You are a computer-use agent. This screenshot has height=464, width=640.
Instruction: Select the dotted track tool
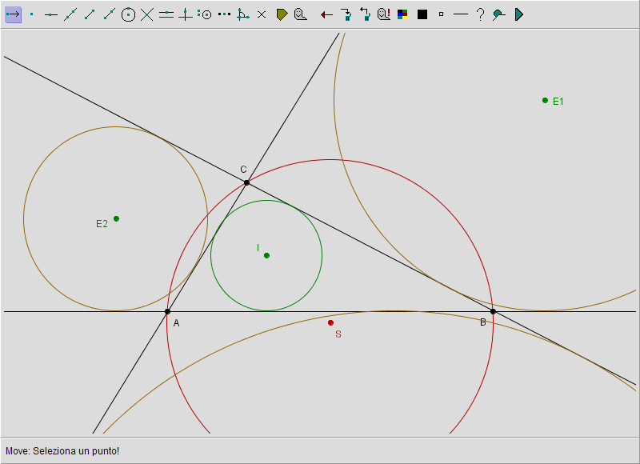coord(224,14)
